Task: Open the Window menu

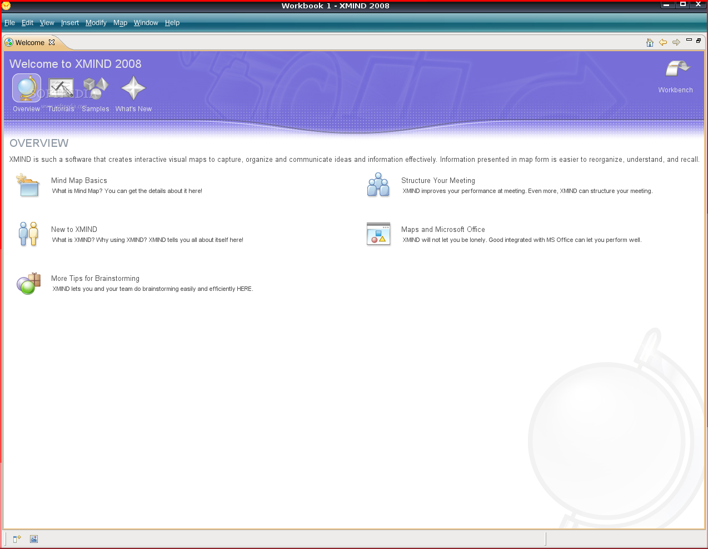Action: (x=146, y=23)
